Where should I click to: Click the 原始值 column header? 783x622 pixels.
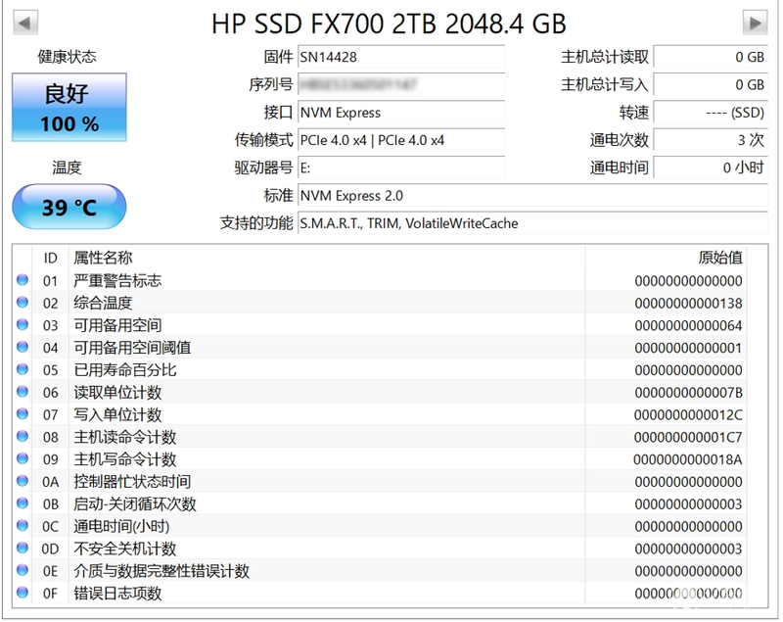point(666,258)
